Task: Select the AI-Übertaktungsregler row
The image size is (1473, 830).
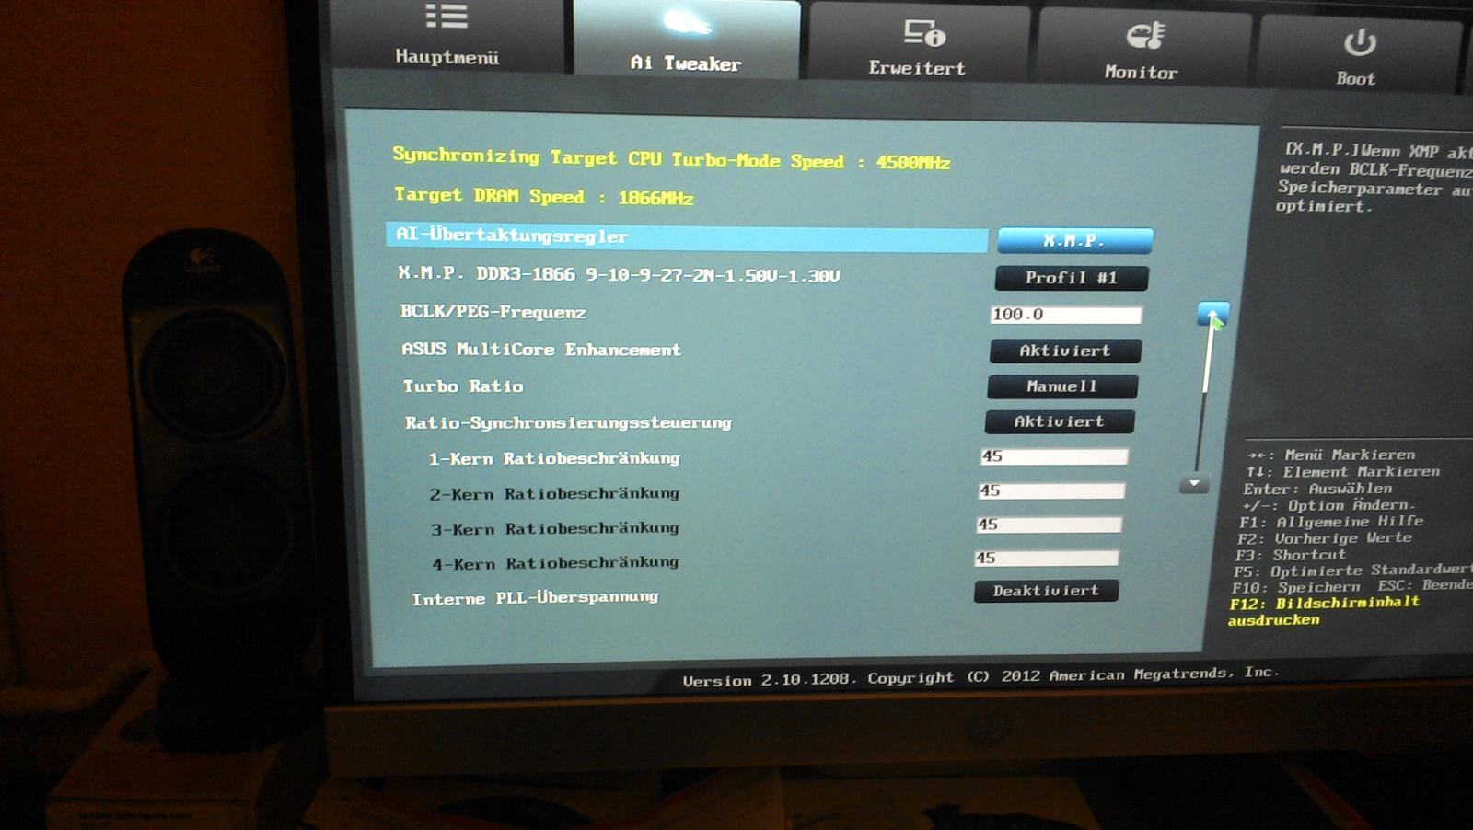Action: pyautogui.click(x=687, y=237)
